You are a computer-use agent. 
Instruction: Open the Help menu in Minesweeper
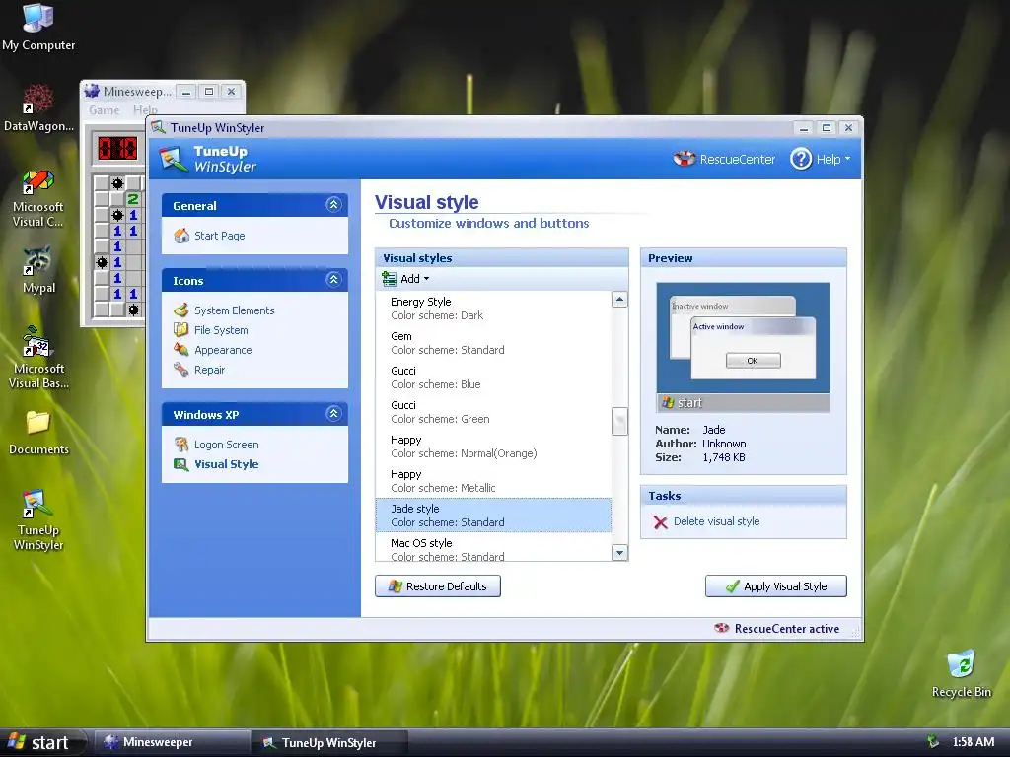pos(145,110)
